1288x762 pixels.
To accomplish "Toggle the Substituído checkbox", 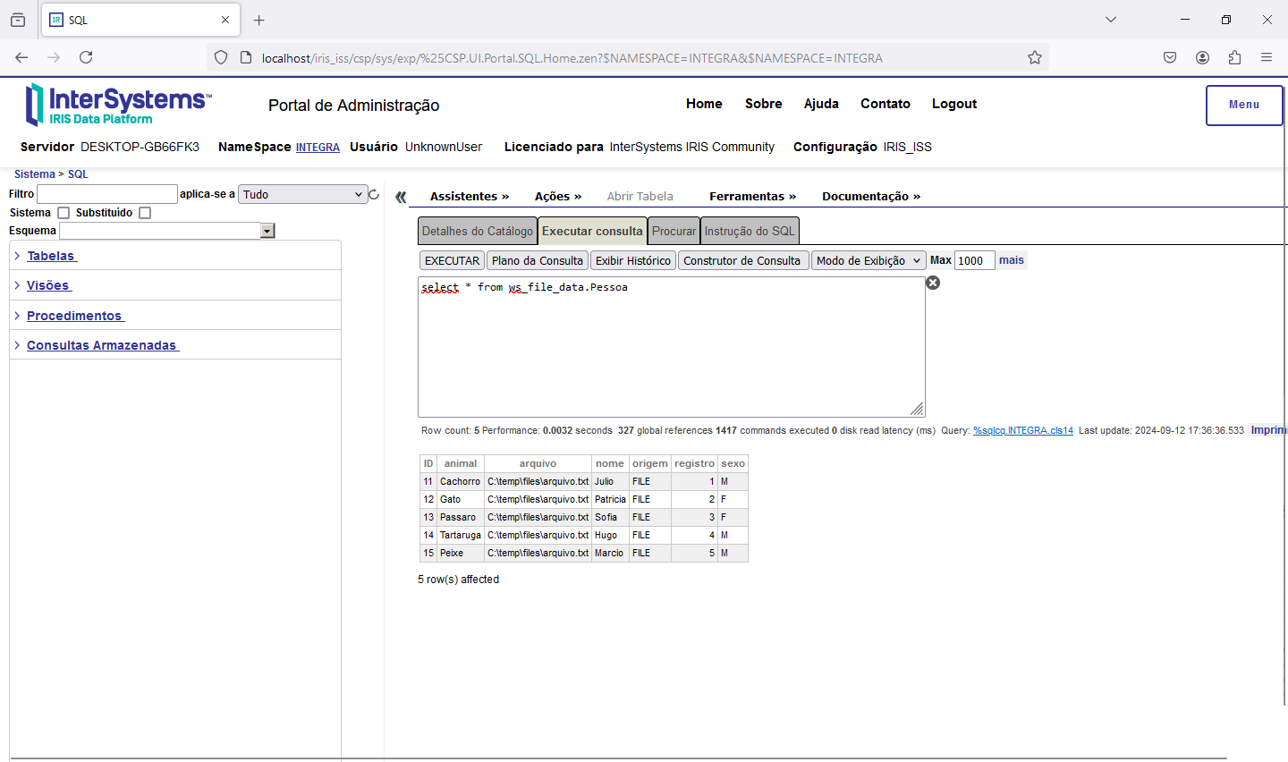I will pyautogui.click(x=145, y=213).
